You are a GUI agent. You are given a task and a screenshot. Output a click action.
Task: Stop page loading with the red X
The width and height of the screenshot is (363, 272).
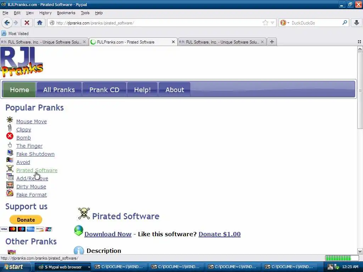27,23
